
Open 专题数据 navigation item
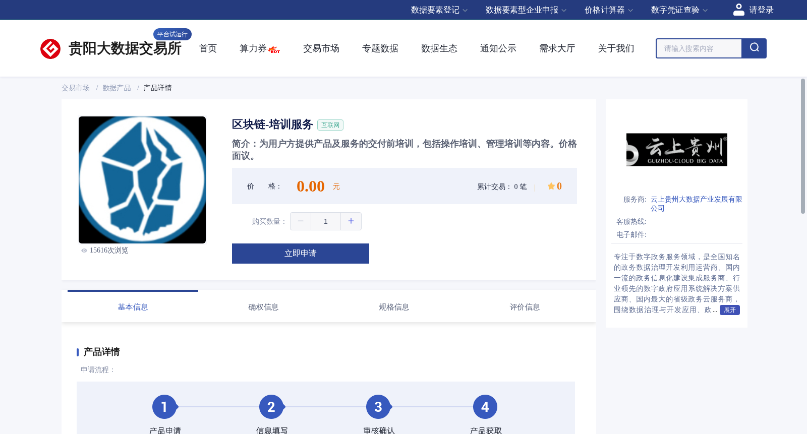(380, 48)
